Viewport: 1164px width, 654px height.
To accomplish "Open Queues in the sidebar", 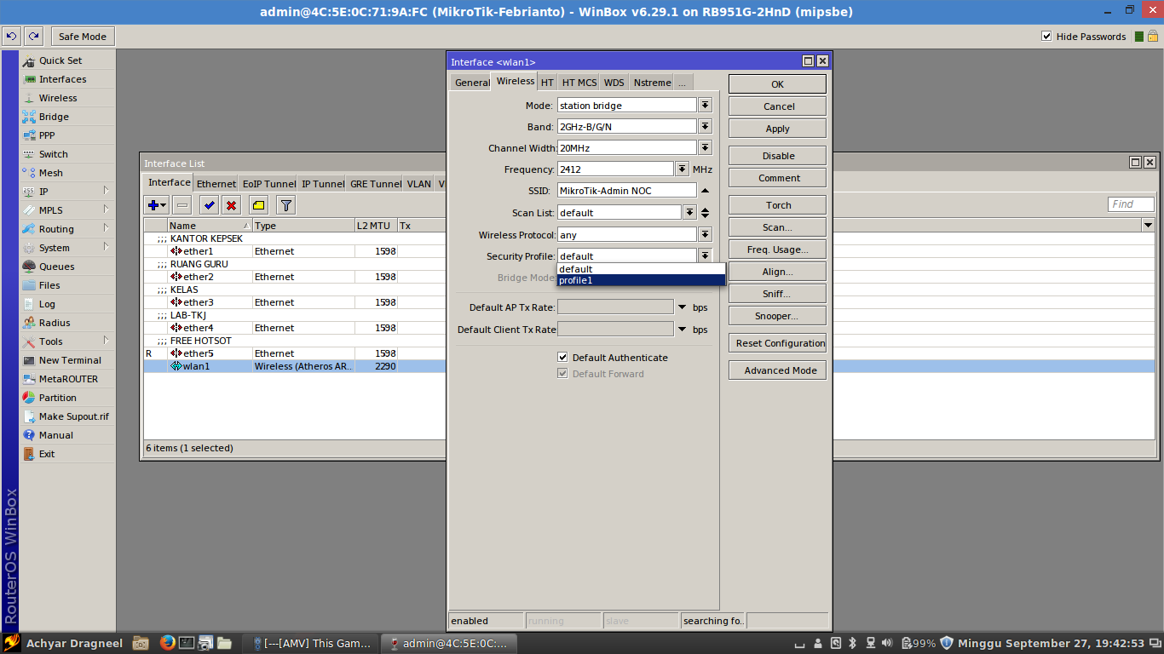I will [x=56, y=267].
